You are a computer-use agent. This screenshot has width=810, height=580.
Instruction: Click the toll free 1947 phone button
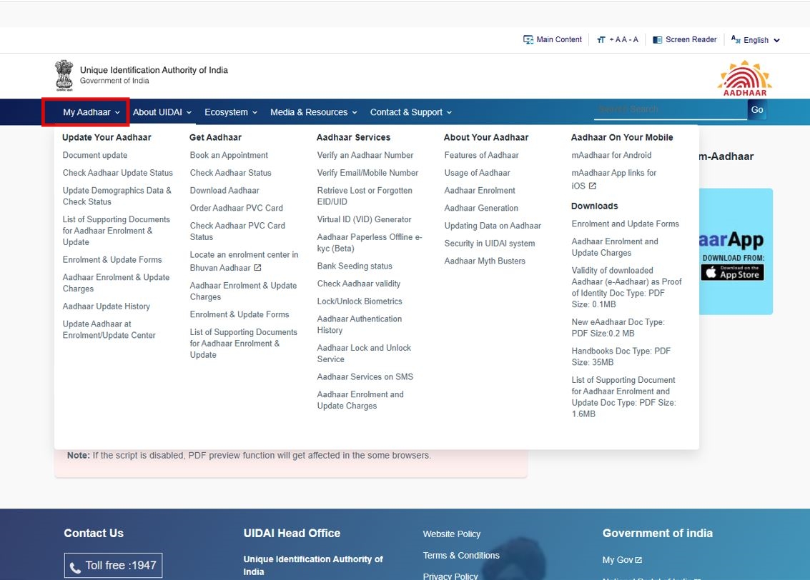[x=113, y=566]
